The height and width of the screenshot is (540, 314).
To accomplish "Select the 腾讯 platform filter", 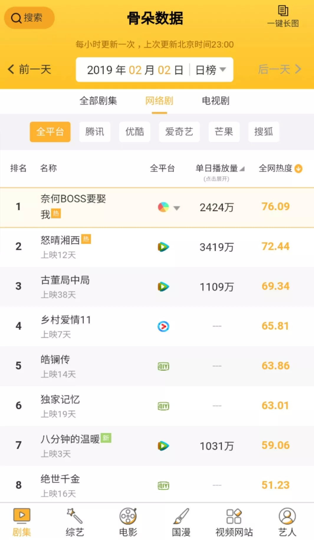I will point(95,132).
